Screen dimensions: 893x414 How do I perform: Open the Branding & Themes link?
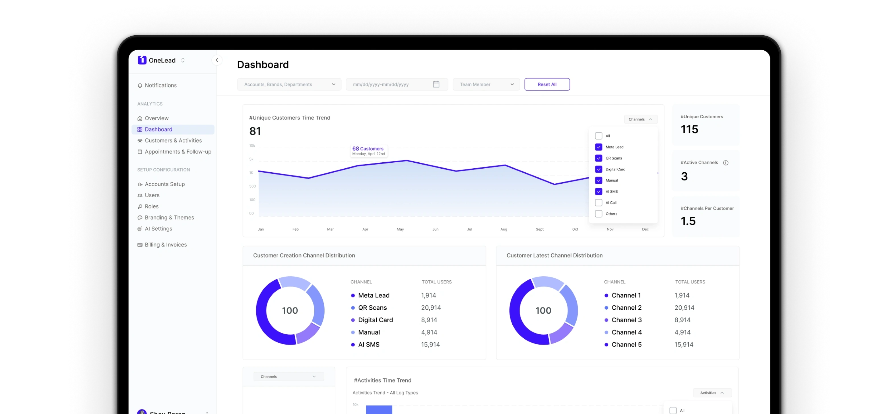coord(169,218)
